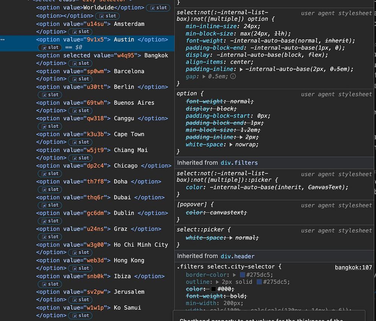Screen dimensions: 376x321
Task: Expand the white-space: nowrap shorthand
Action: [x=231, y=145]
